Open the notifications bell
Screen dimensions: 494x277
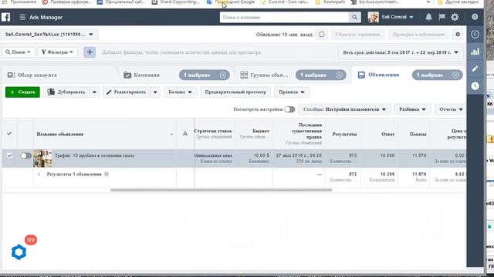pyautogui.click(x=428, y=17)
